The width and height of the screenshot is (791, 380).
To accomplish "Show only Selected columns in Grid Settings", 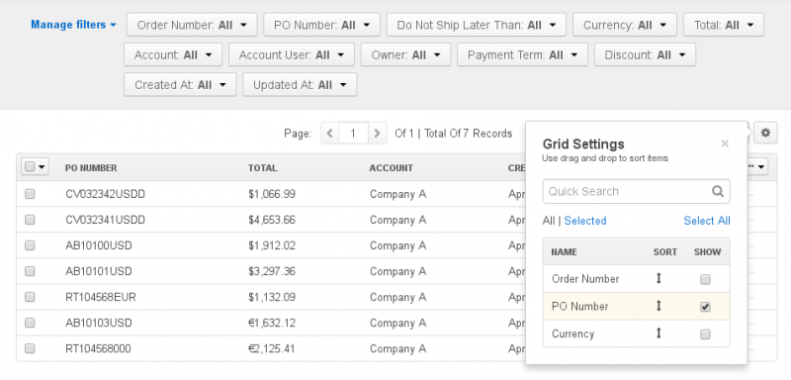I will [585, 221].
